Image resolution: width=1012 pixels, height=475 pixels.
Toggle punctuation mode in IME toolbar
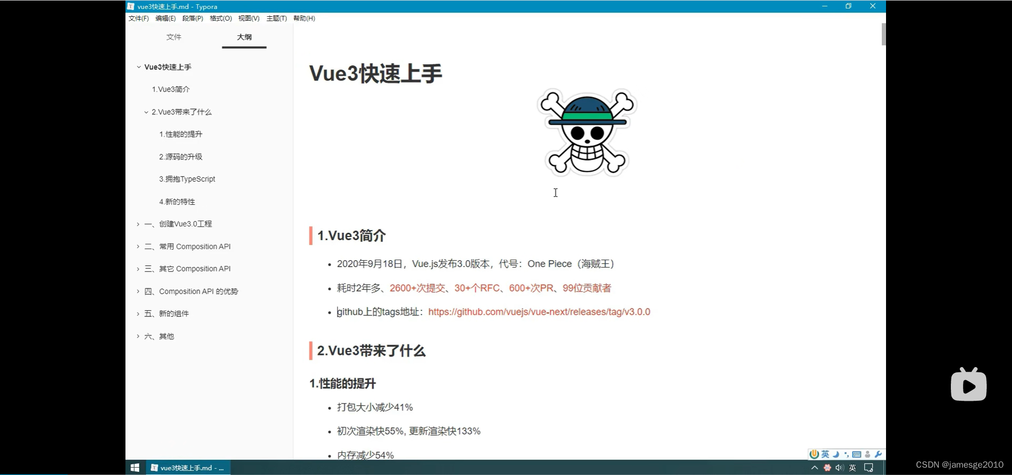click(x=846, y=454)
